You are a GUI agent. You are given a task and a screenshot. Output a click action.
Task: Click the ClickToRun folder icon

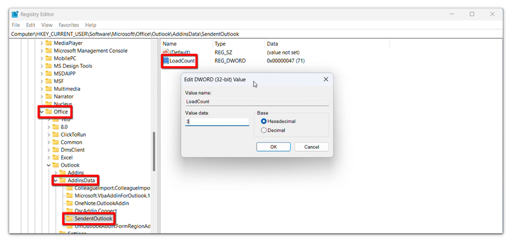pyautogui.click(x=56, y=135)
